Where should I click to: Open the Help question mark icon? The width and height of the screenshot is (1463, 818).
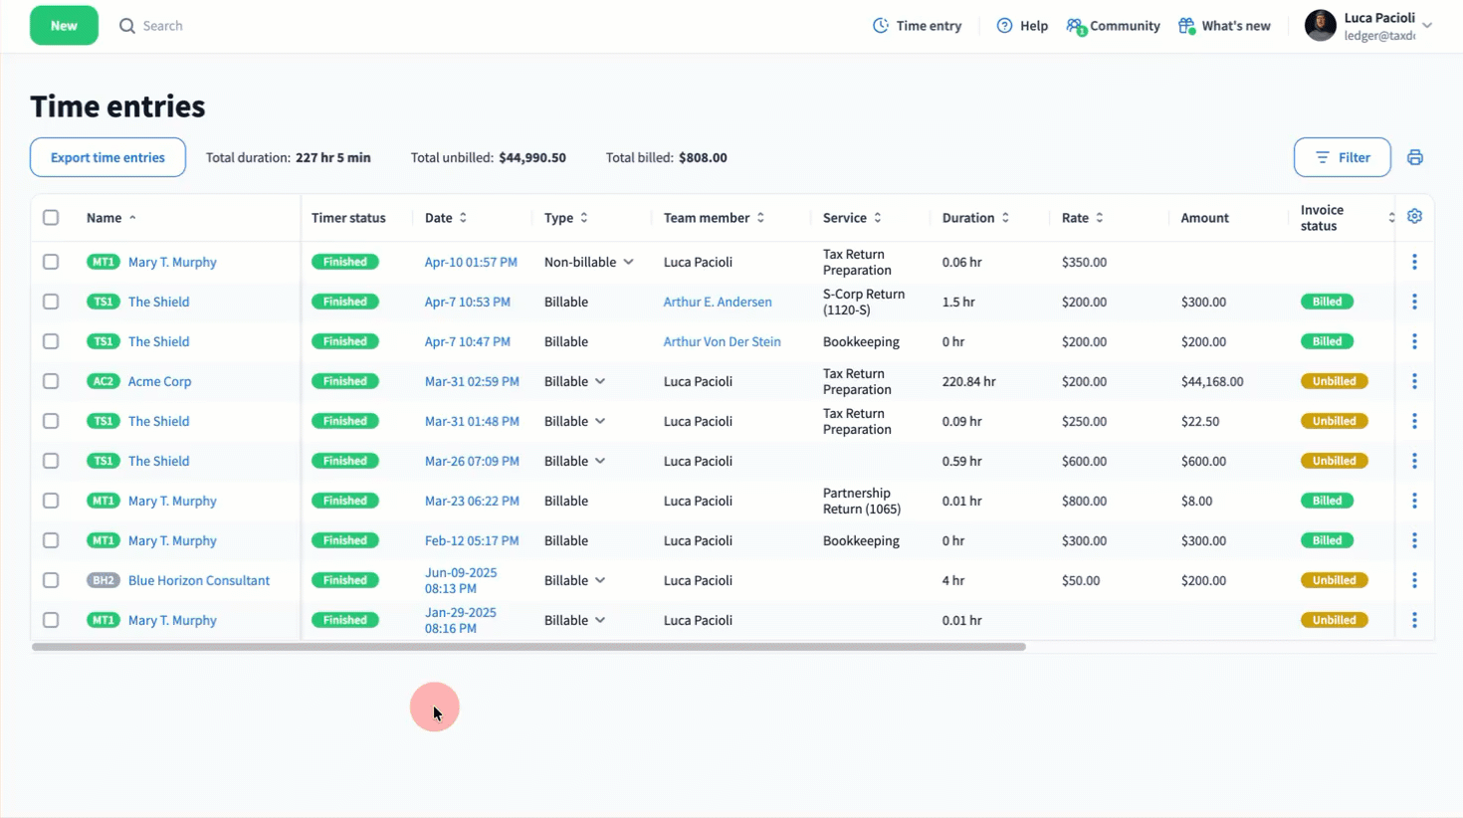(x=1004, y=26)
